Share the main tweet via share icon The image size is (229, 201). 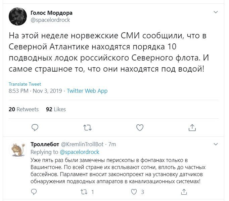coord(192,127)
